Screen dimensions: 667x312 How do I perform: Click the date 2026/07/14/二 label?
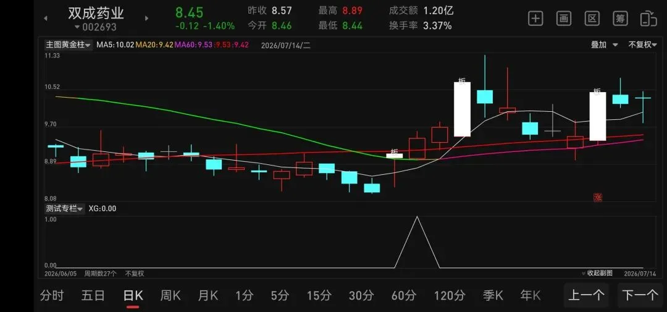(x=285, y=45)
